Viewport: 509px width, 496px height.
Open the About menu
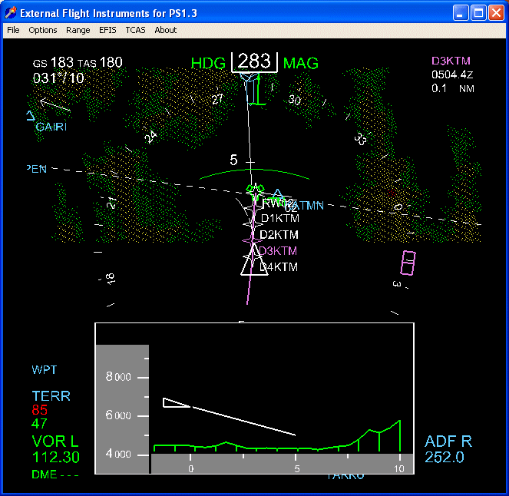click(x=165, y=30)
